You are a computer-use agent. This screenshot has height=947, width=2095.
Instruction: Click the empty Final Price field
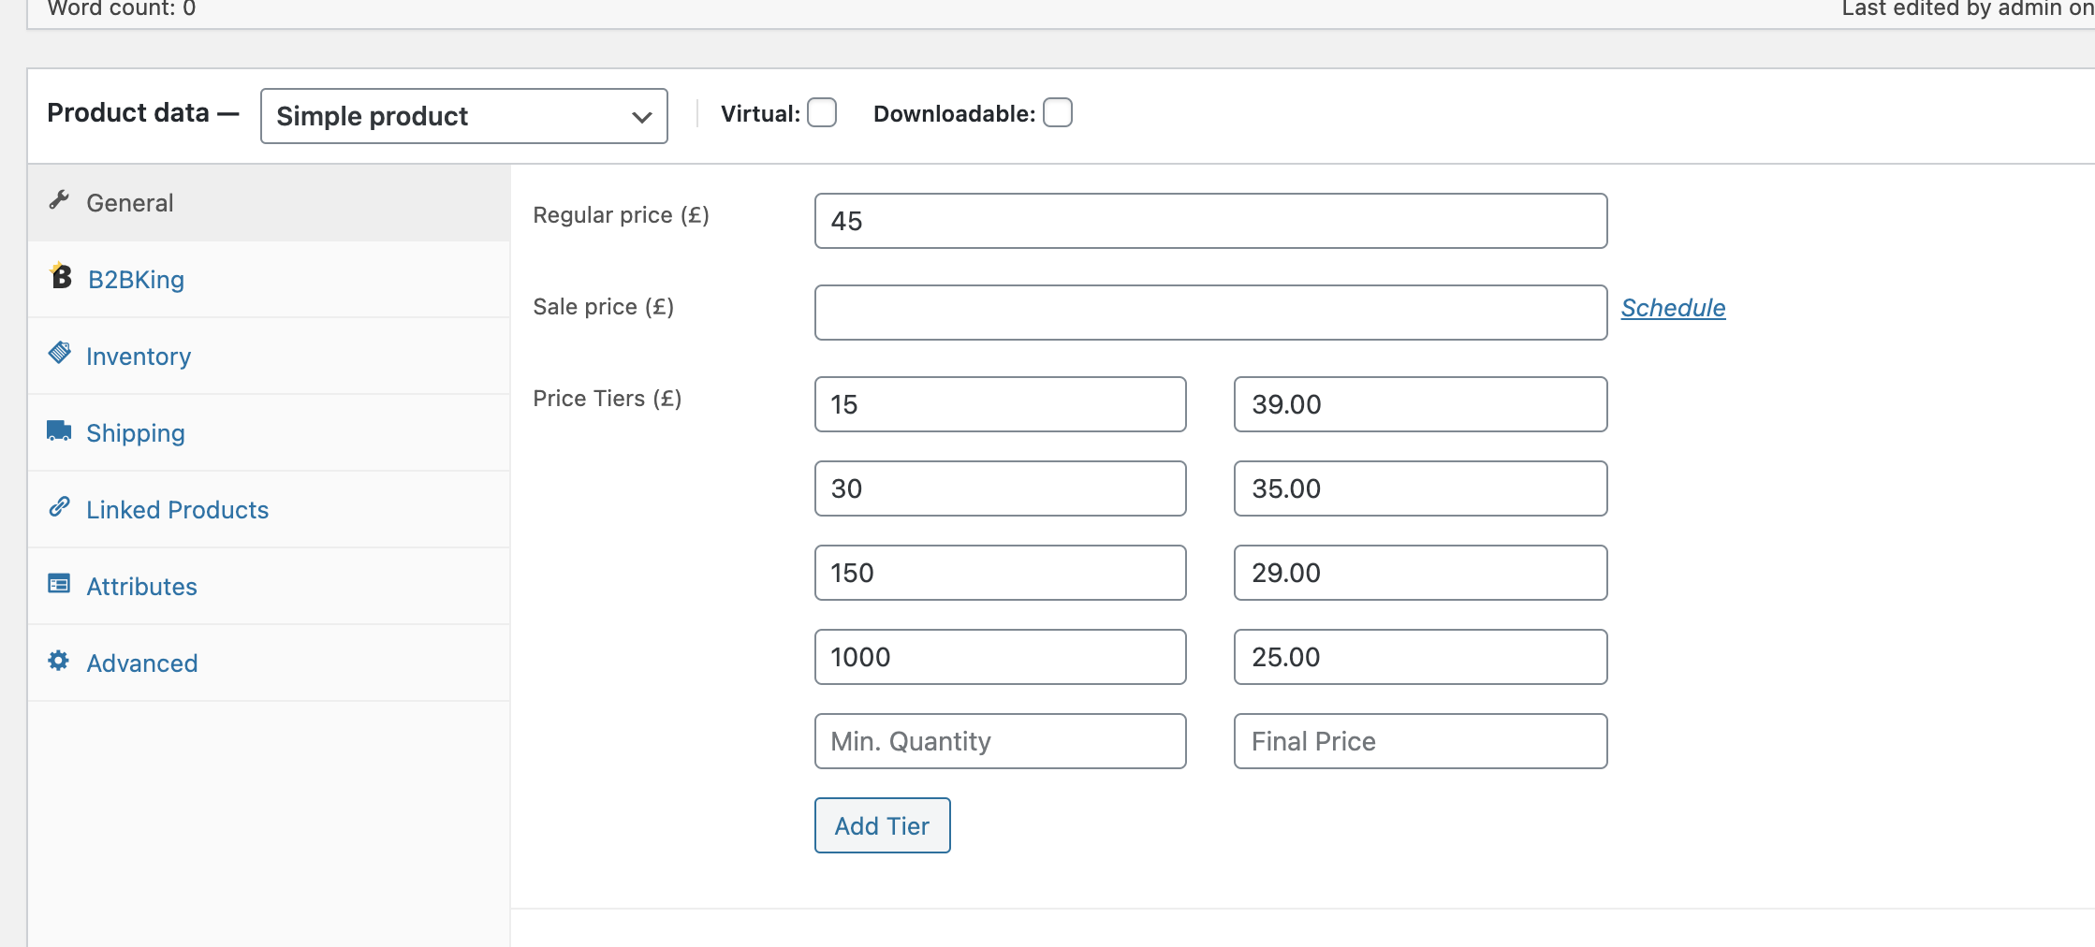(x=1421, y=741)
